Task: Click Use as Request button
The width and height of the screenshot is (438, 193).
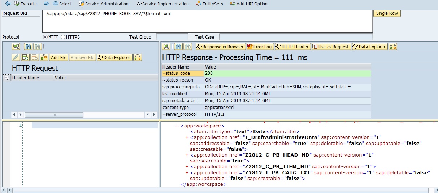Action: 331,47
